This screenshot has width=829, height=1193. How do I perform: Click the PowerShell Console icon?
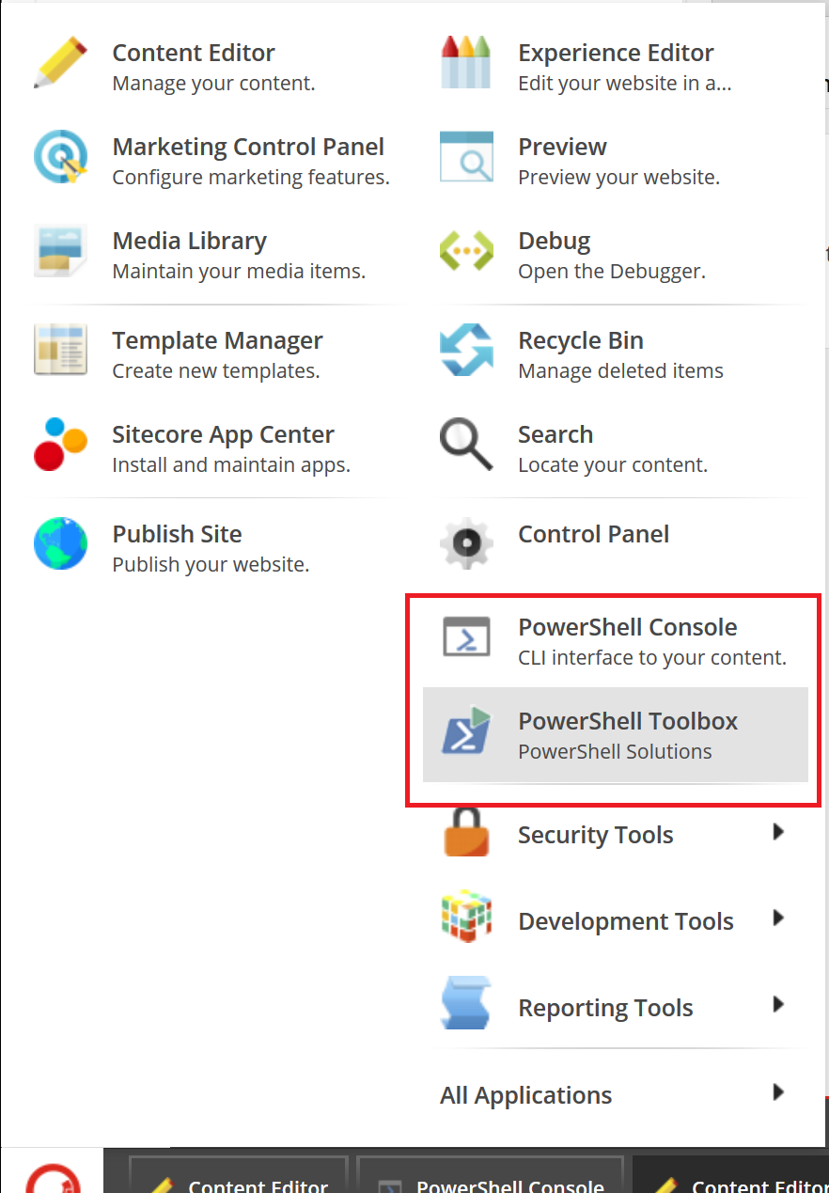point(466,637)
